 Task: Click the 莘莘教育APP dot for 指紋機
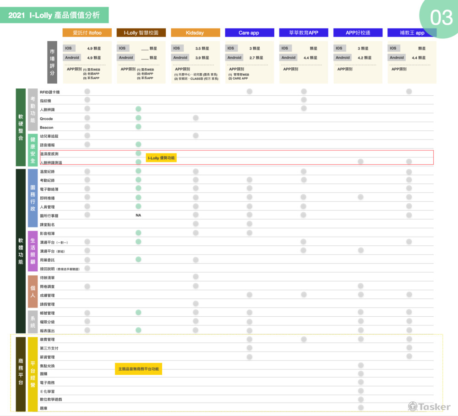[x=304, y=100]
